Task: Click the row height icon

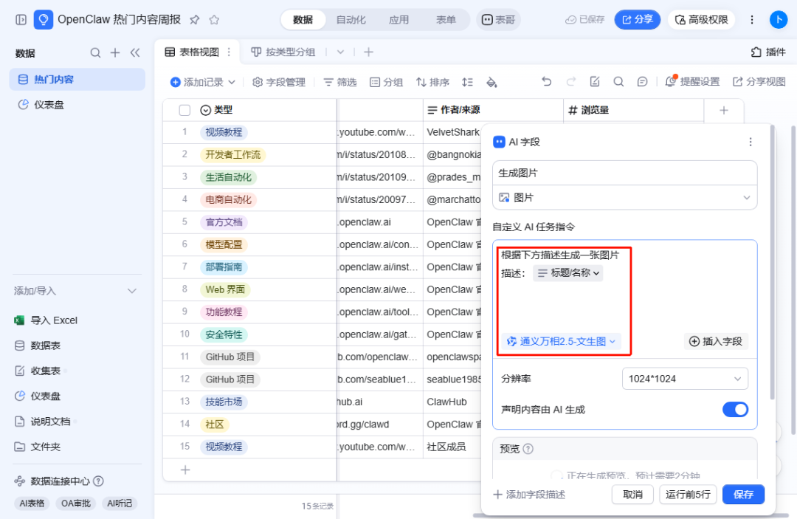Action: [x=467, y=82]
